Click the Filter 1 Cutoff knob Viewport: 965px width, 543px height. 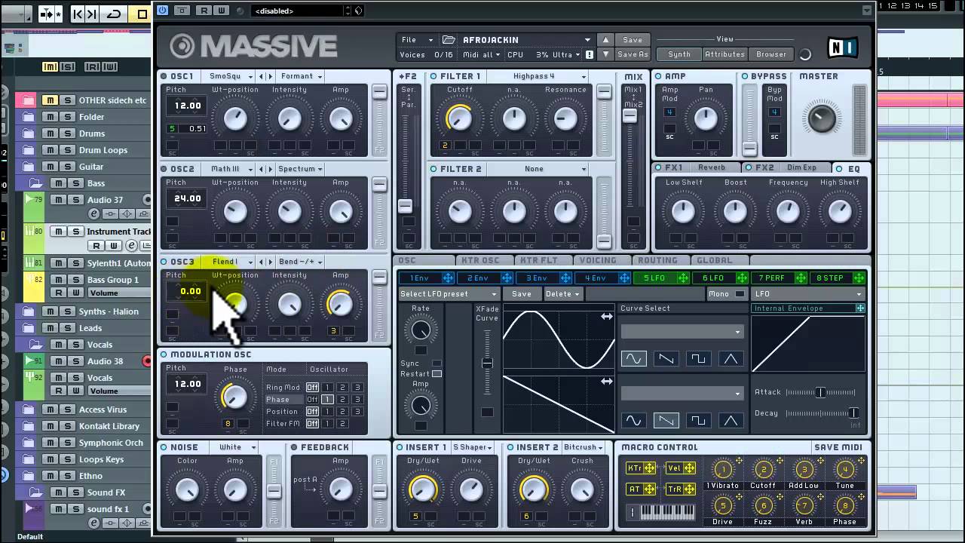[x=459, y=118]
